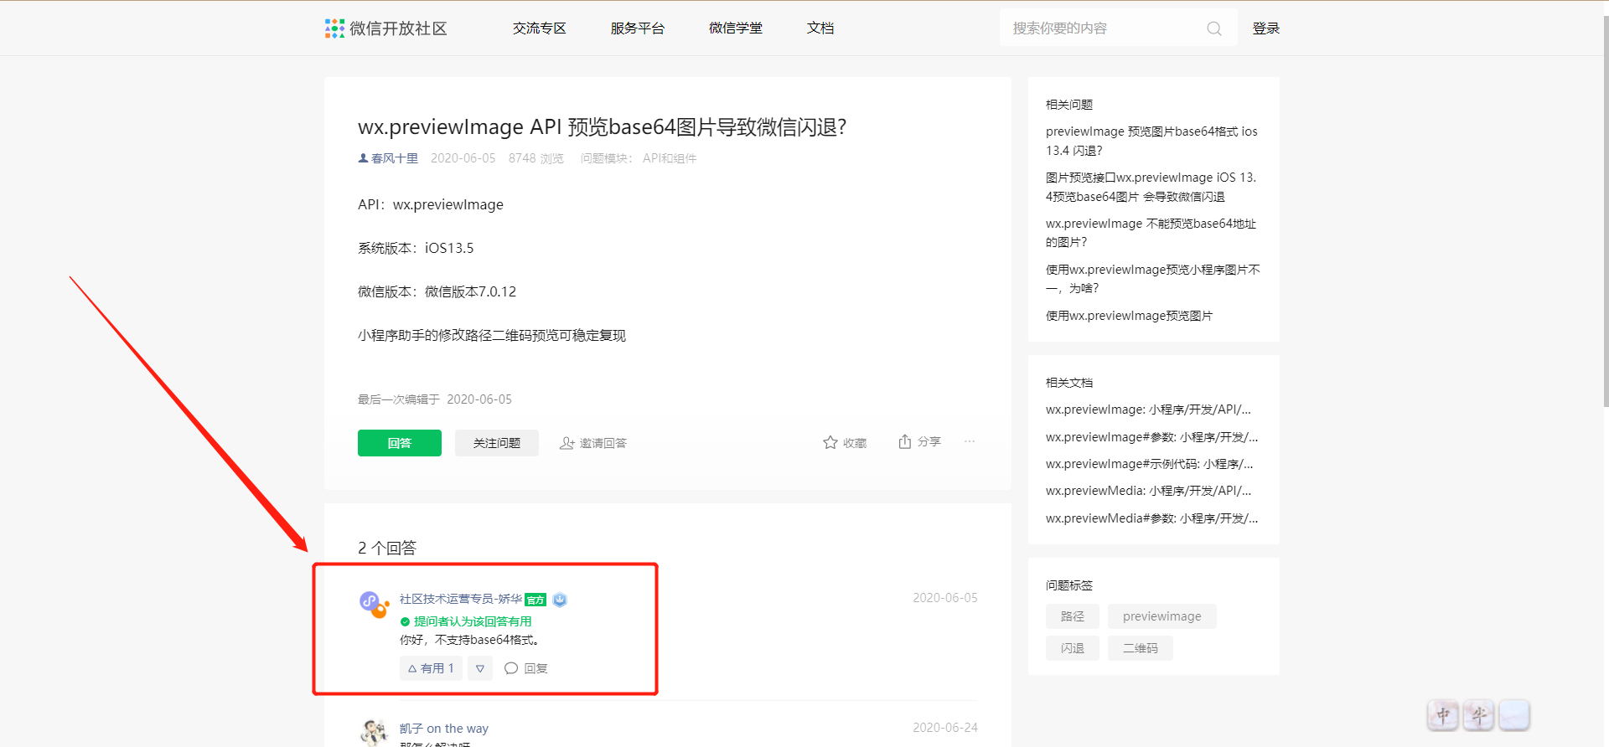The width and height of the screenshot is (1609, 747).
Task: Click the second answer date 2020-06-24
Action: point(945,728)
